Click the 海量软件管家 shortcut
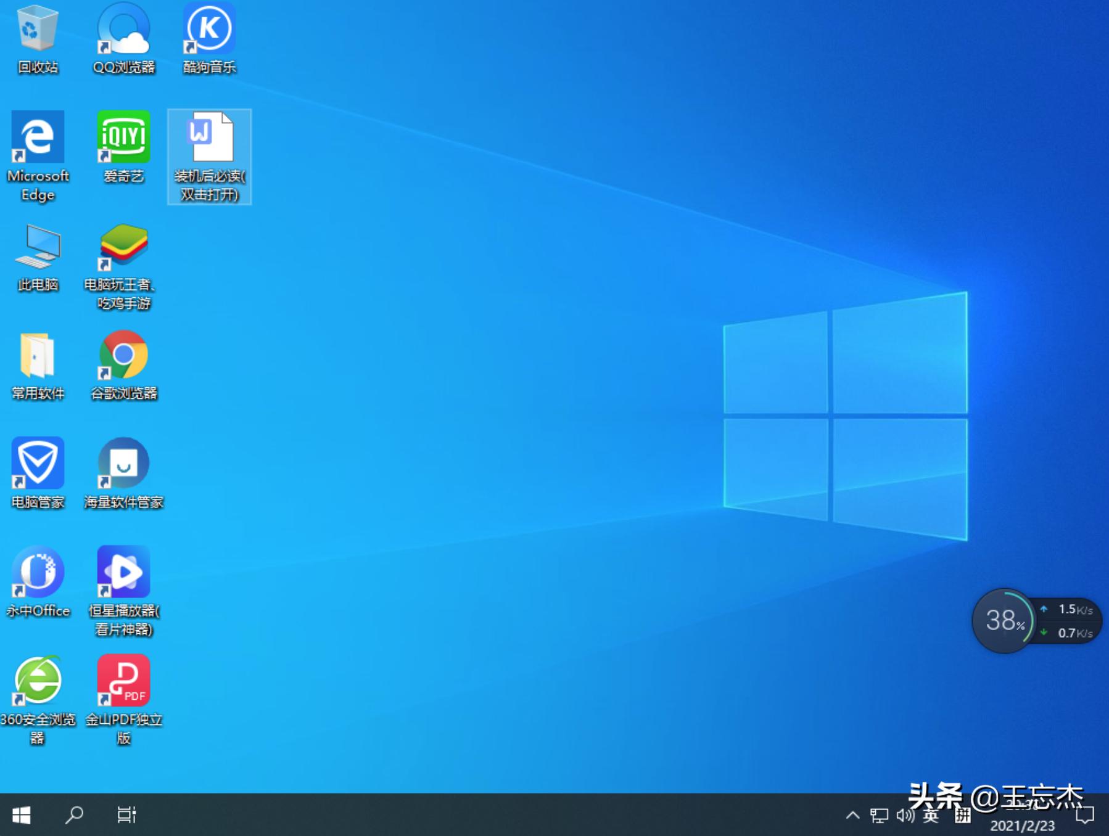1109x836 pixels. point(123,464)
